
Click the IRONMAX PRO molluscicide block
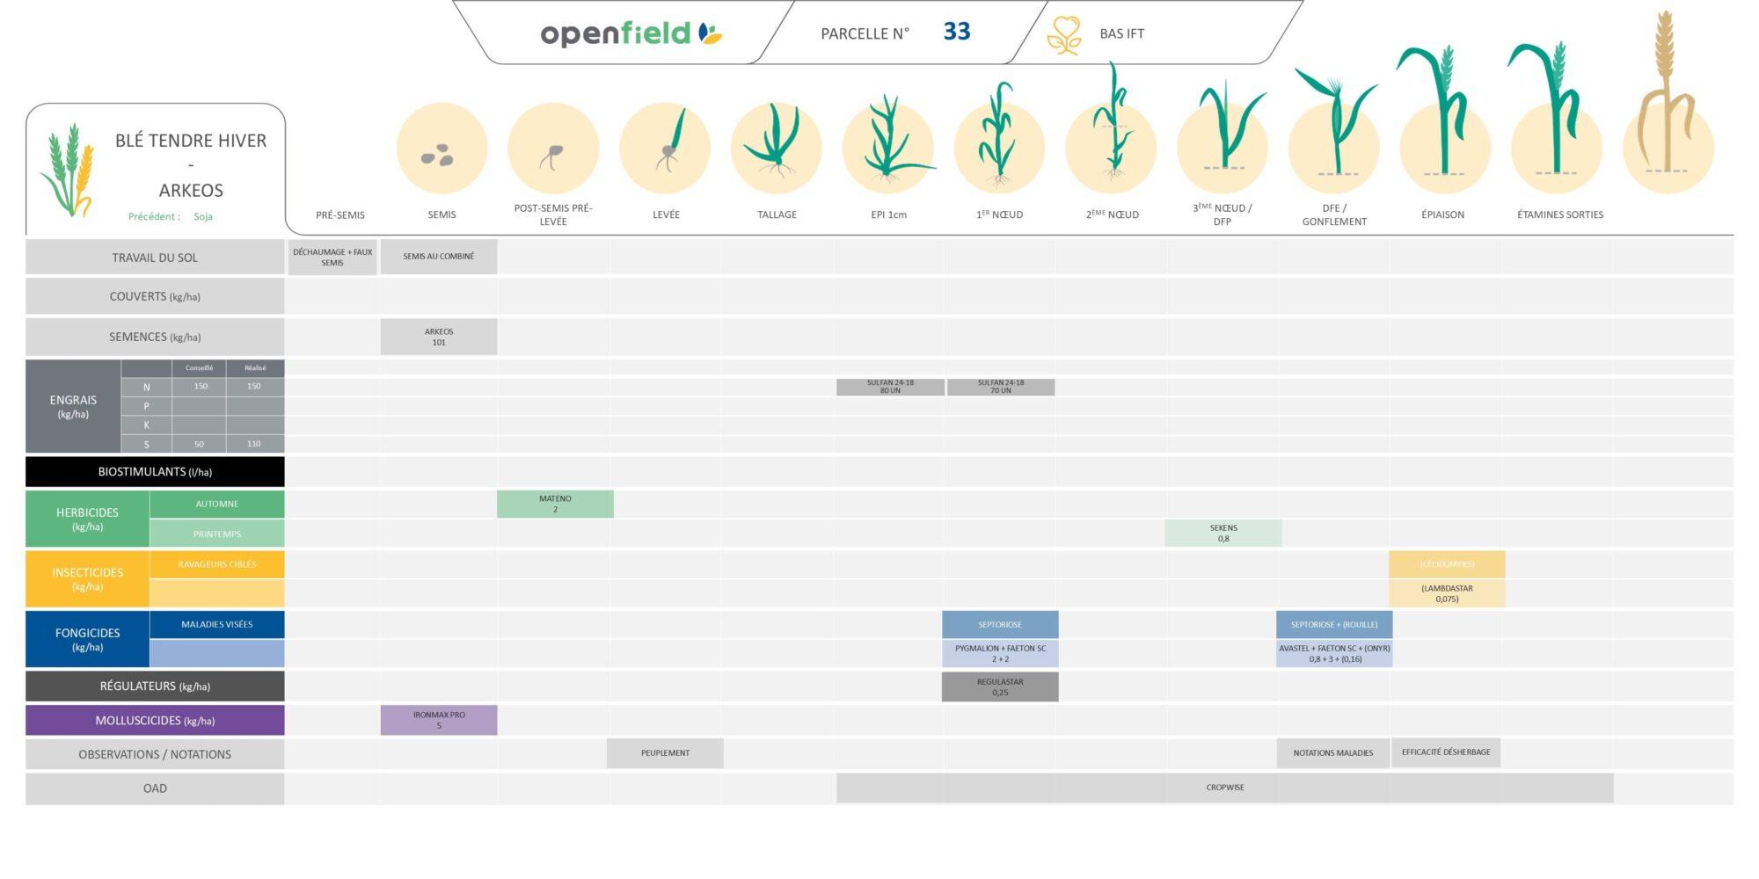tap(439, 720)
